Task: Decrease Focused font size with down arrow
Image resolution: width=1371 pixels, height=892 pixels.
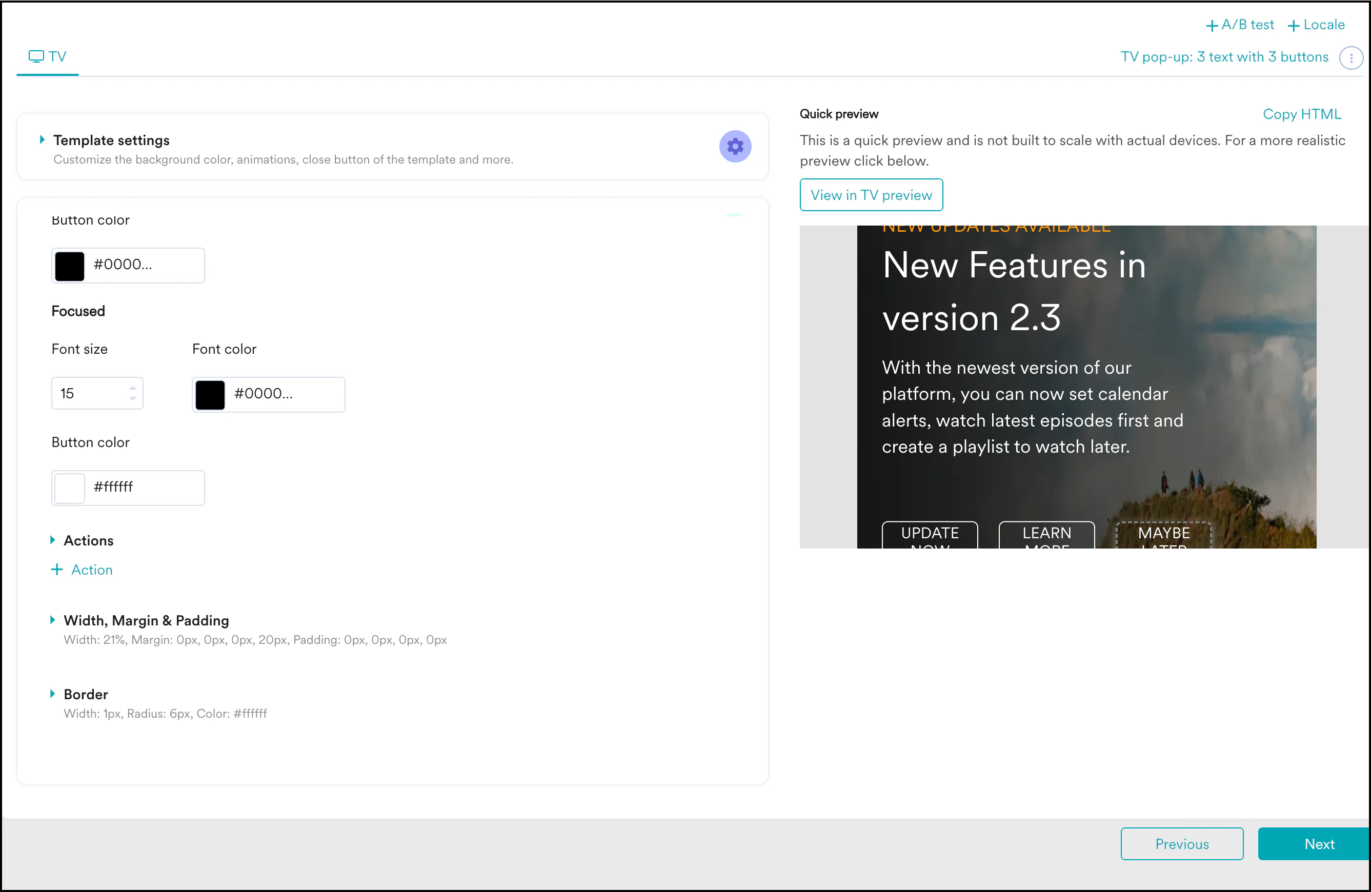Action: pos(132,398)
